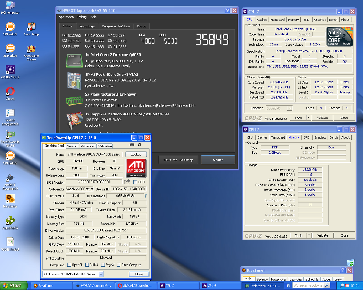Image resolution: width=363 pixels, height=290 pixels.
Task: Switch to Caches tab in upper CPU-Z
Action: pyautogui.click(x=262, y=20)
